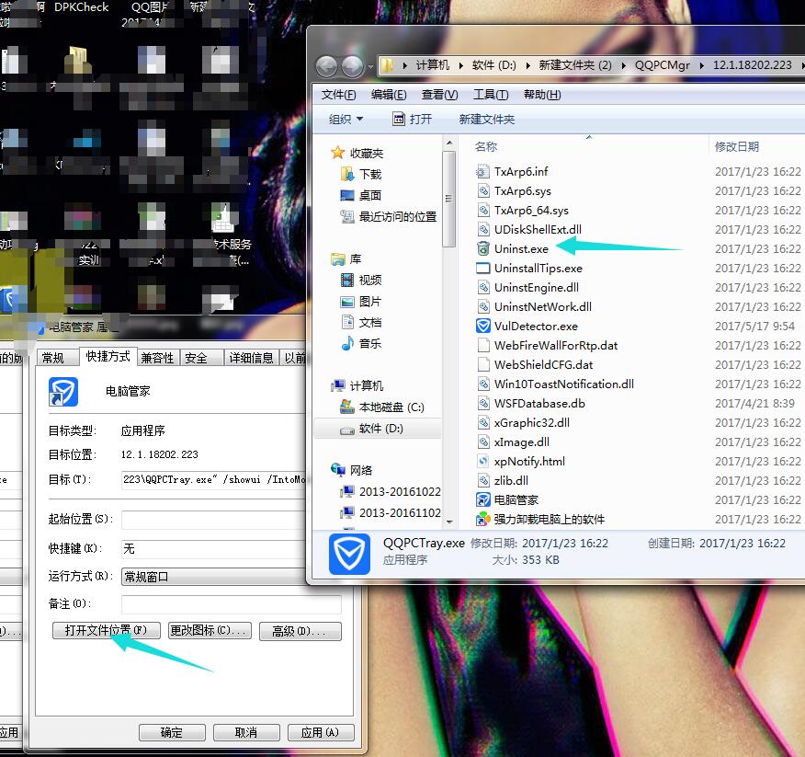Select the xpNotify.html file icon
Viewport: 805px width, 757px height.
482,461
